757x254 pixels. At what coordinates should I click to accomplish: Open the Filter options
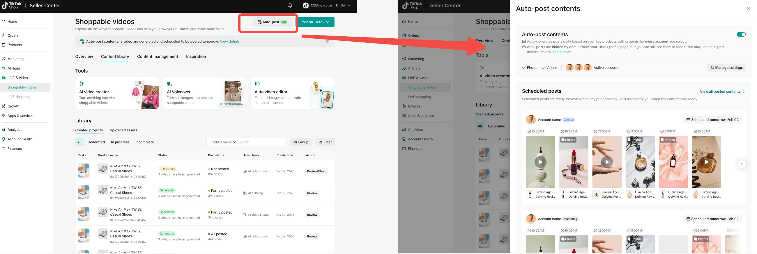click(325, 142)
